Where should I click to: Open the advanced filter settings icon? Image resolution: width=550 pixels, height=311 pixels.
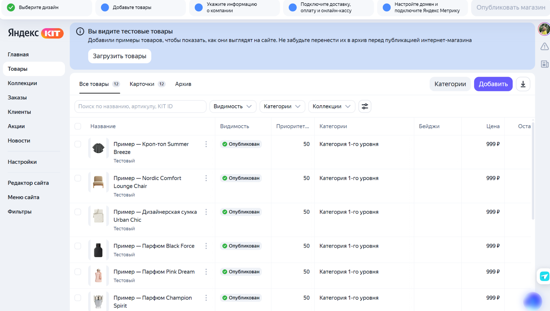pyautogui.click(x=365, y=106)
